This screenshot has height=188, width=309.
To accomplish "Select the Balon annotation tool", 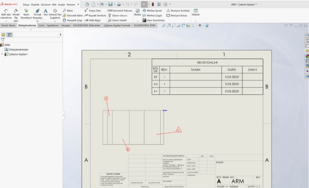I will coord(68,10).
